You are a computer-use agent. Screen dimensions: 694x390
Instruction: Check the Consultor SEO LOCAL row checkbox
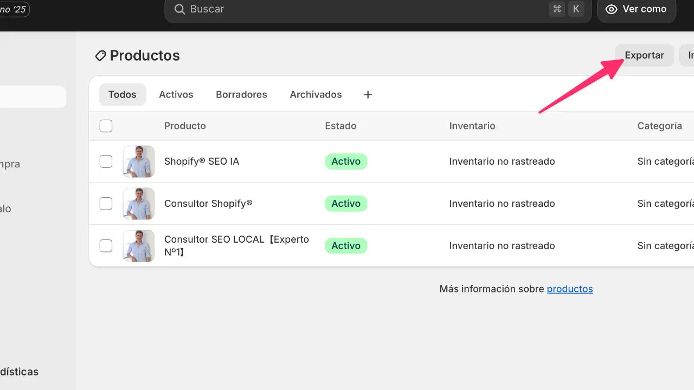click(106, 245)
